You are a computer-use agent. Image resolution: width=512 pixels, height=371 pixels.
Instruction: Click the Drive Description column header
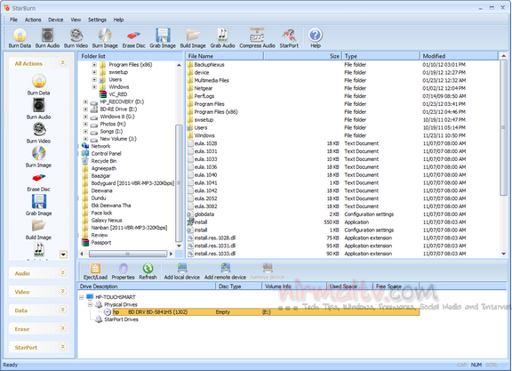click(x=147, y=286)
